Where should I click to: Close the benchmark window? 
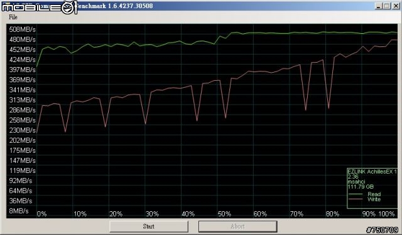[x=396, y=6]
